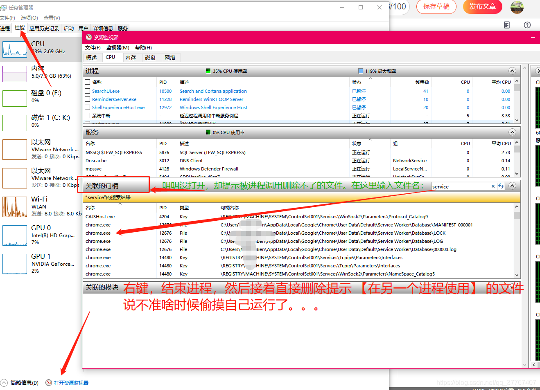Check the SearchUI.exe process checkbox
540x390 pixels.
click(87, 91)
